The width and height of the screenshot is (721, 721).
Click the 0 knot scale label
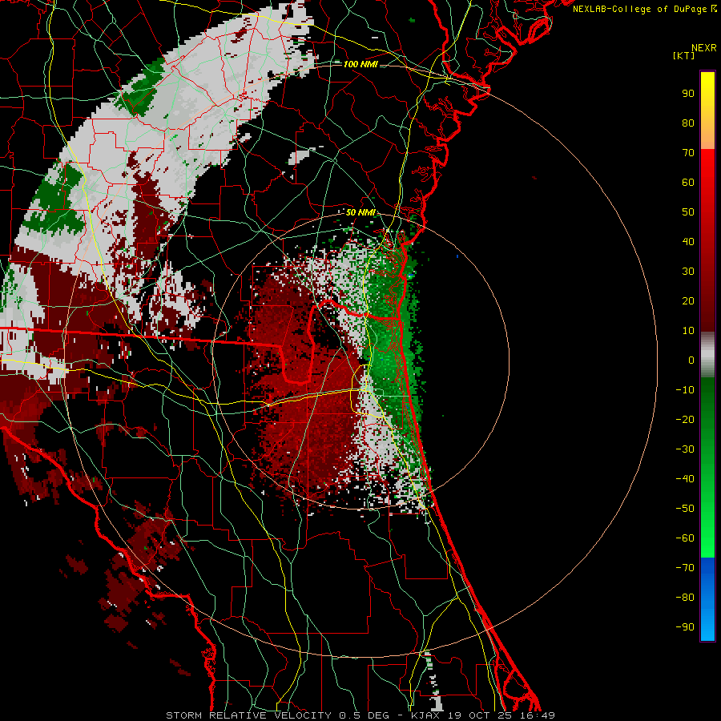[691, 360]
